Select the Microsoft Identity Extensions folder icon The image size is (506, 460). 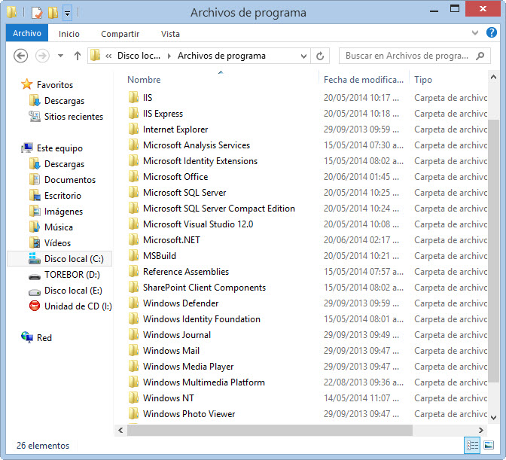pyautogui.click(x=133, y=160)
